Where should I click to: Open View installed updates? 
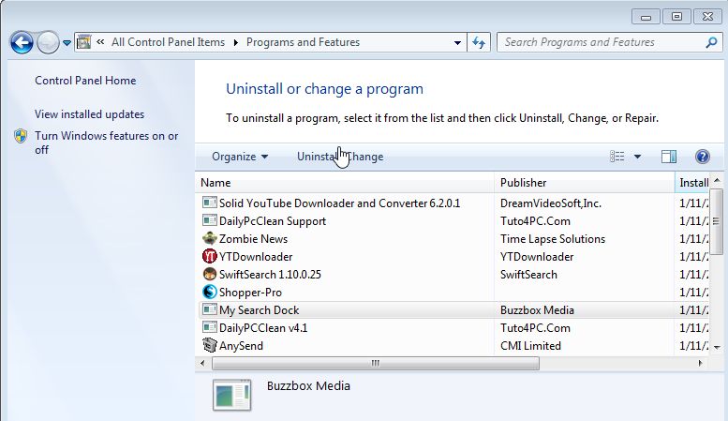(x=89, y=114)
